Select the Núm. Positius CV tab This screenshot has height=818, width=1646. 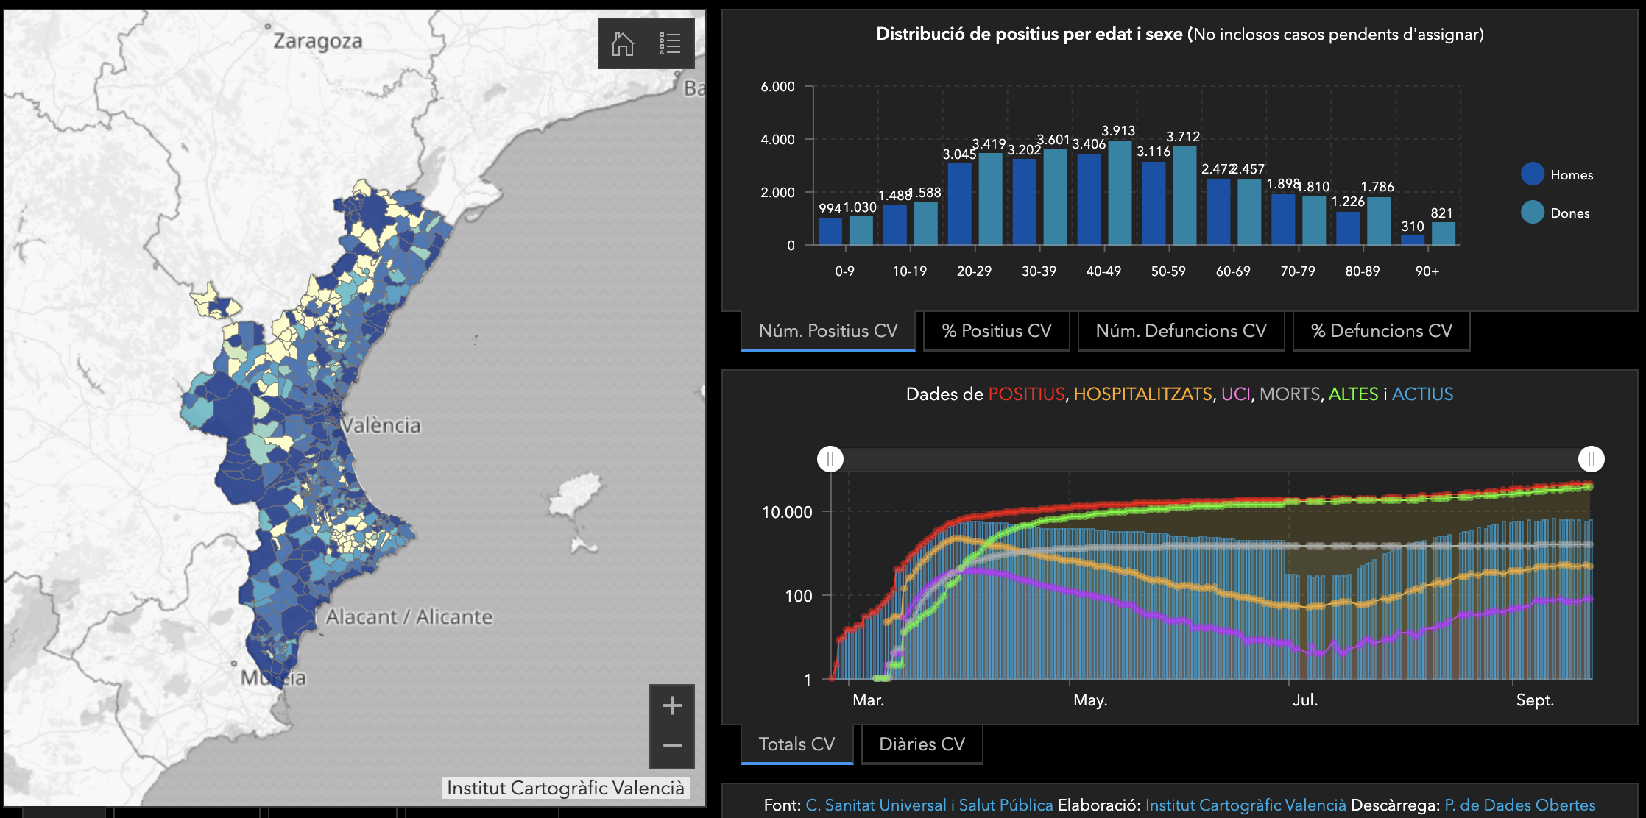(828, 331)
